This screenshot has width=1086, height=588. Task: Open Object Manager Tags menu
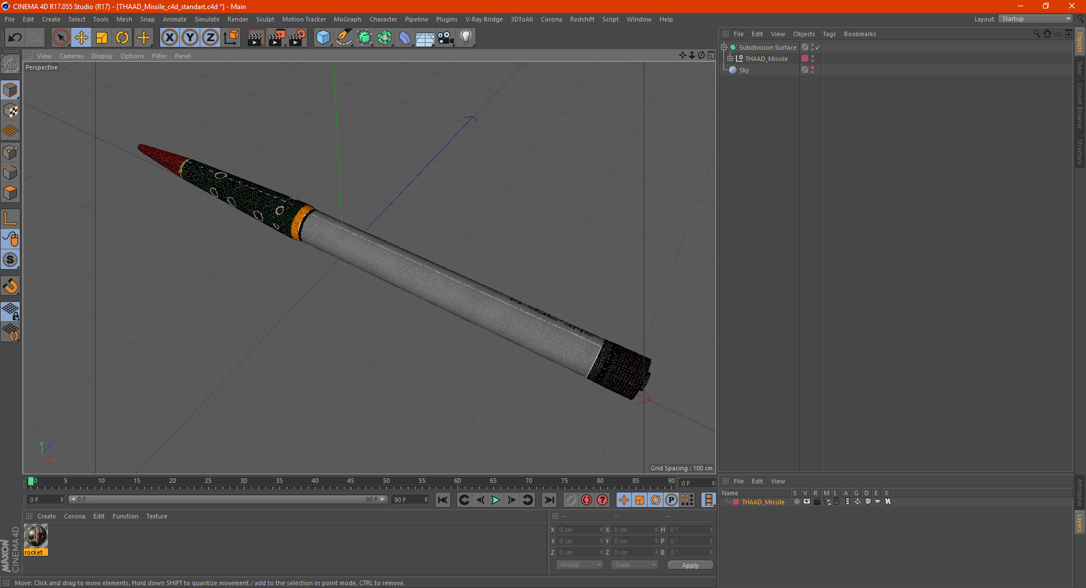829,34
